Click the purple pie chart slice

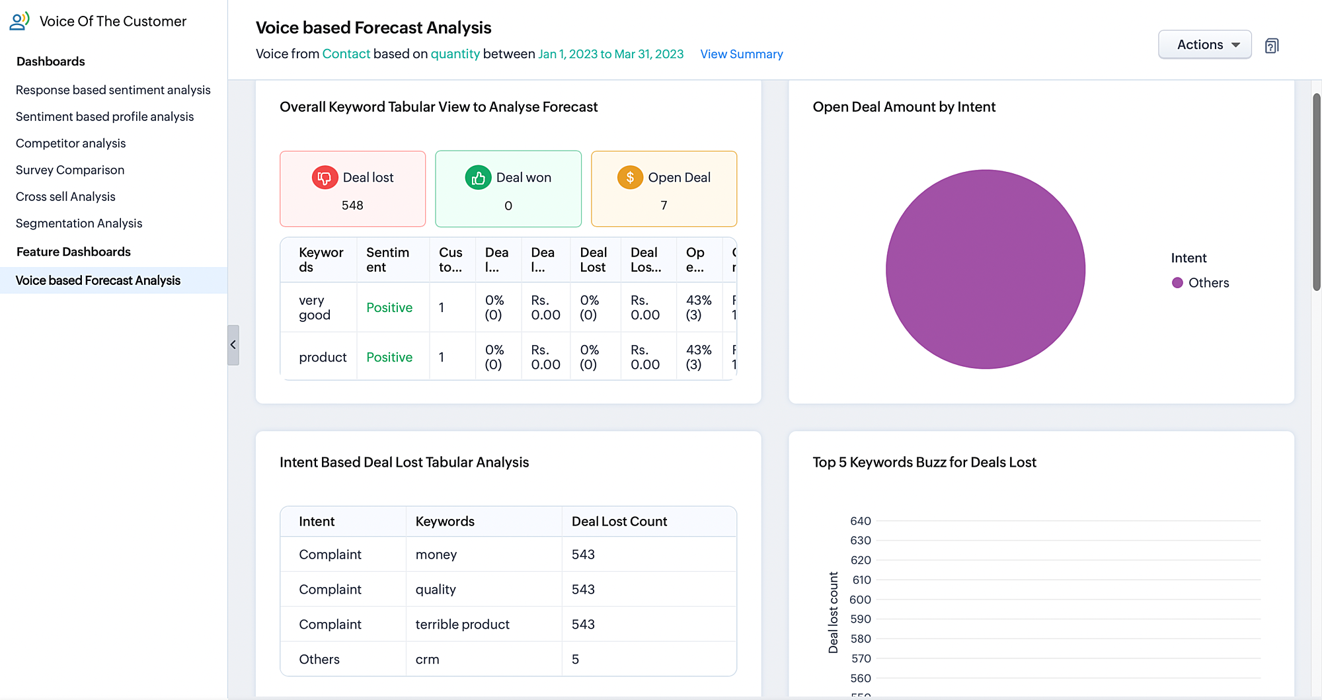(x=985, y=269)
